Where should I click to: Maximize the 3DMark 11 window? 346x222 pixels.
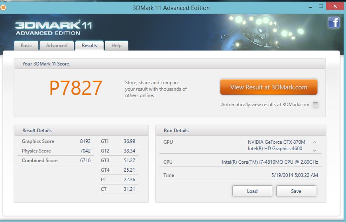[x=321, y=6]
